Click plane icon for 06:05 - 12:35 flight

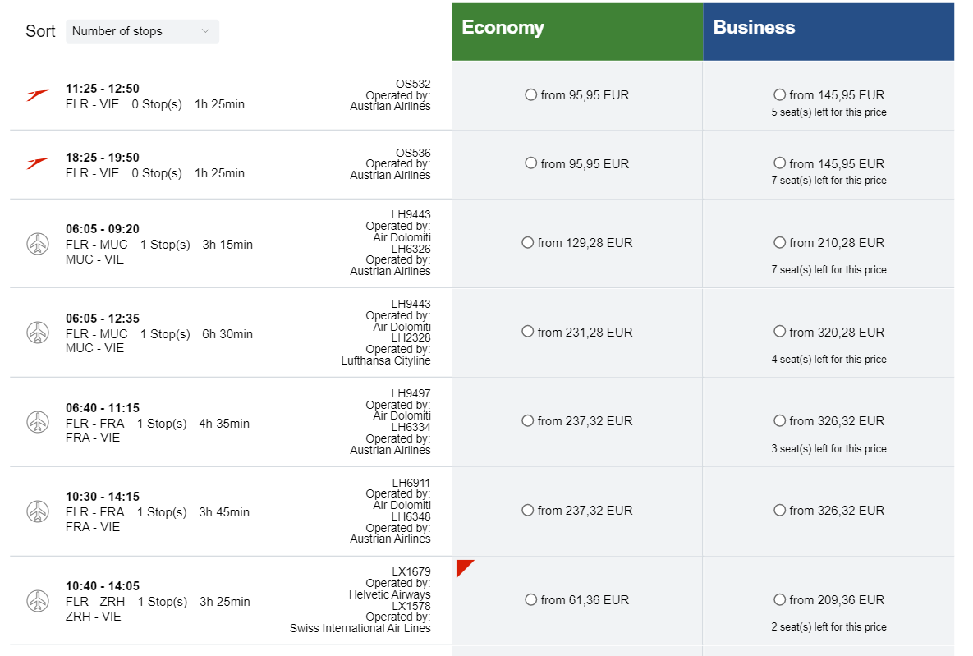point(38,333)
